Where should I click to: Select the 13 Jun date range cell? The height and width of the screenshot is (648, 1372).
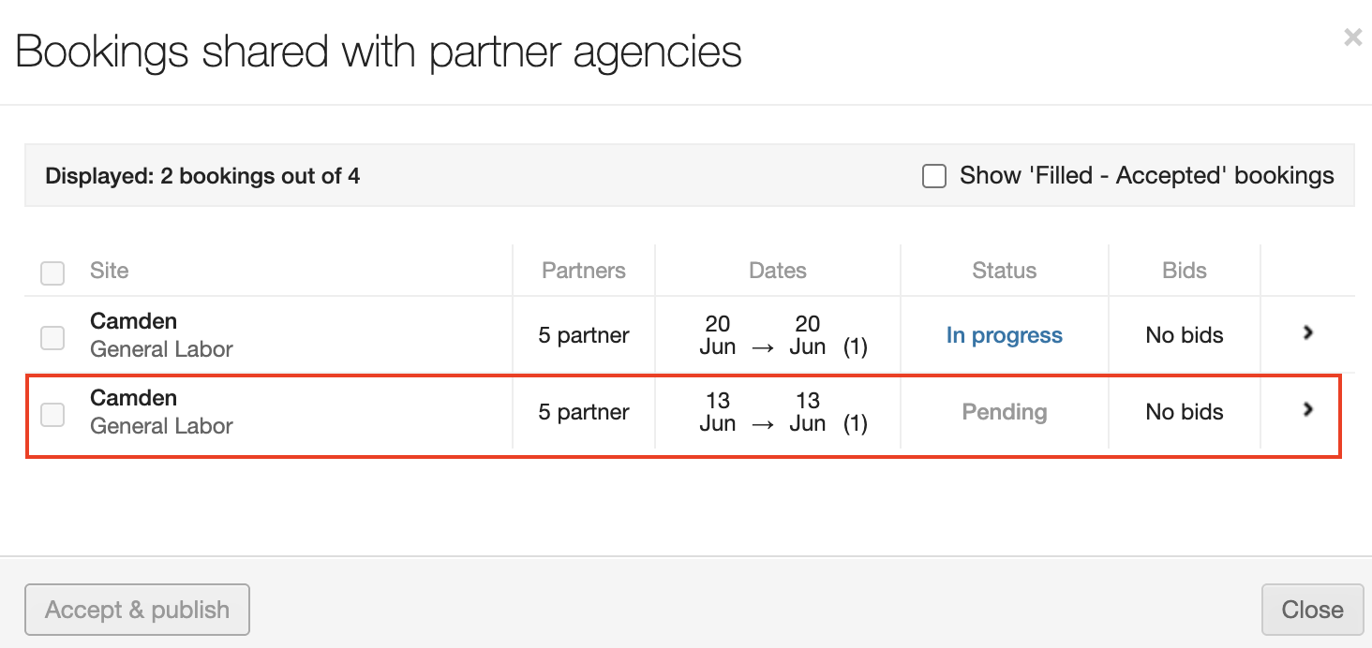(777, 412)
